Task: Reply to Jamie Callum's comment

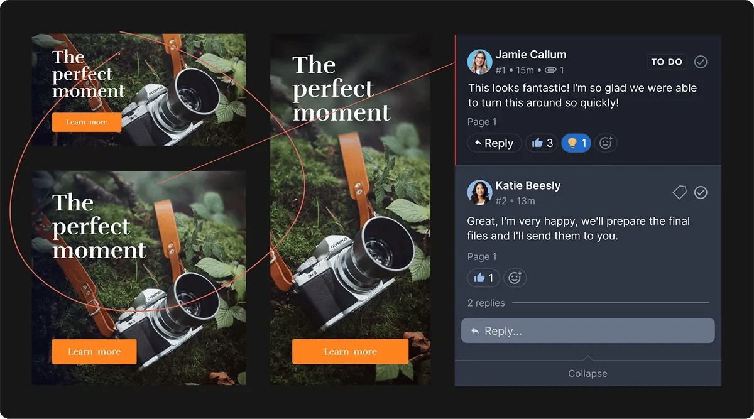Action: pos(494,143)
